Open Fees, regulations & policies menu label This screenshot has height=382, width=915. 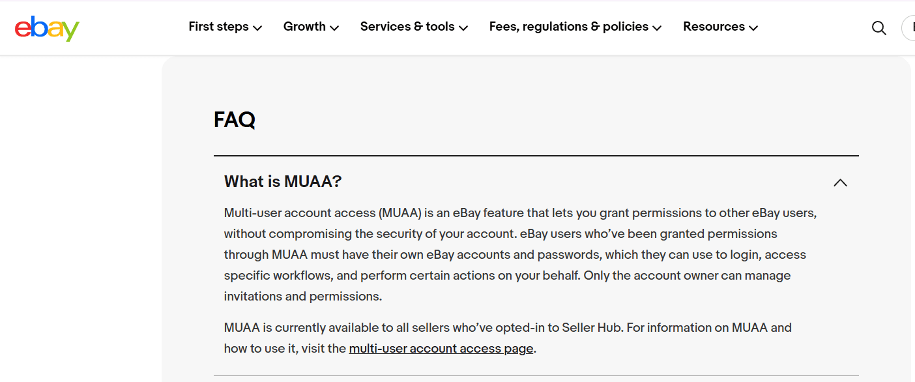coord(569,27)
